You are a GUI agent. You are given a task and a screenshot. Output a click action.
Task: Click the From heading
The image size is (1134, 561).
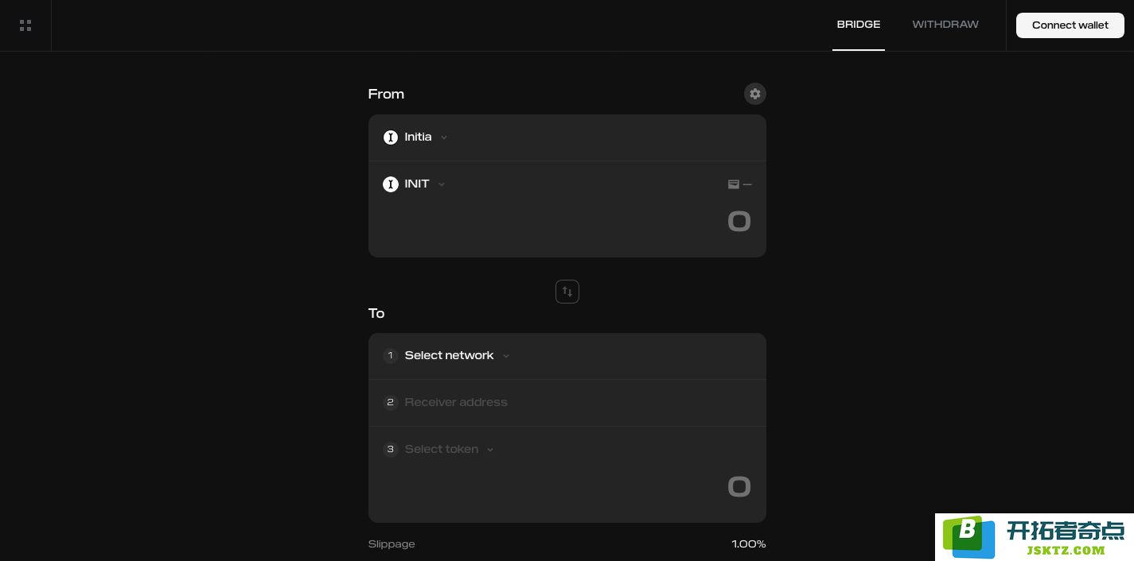tap(386, 94)
